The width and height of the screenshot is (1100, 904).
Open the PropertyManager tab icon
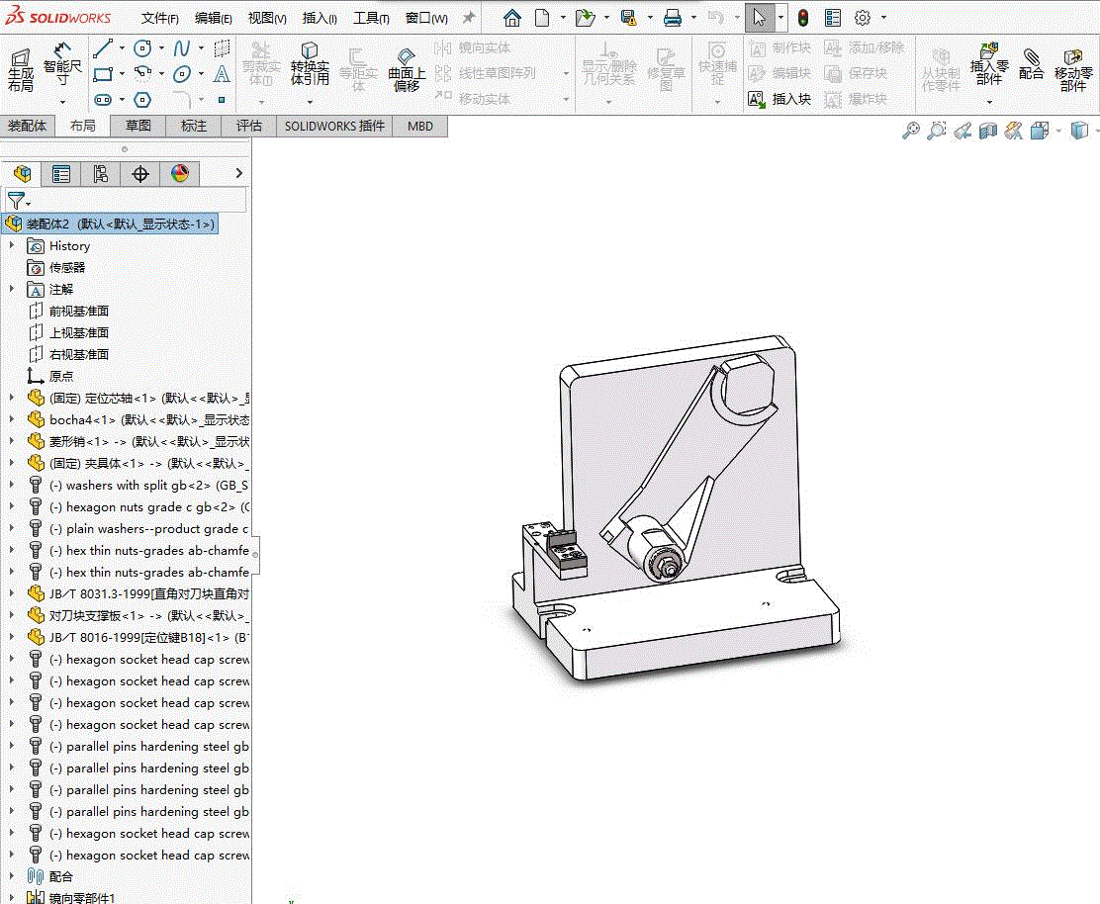coord(61,174)
